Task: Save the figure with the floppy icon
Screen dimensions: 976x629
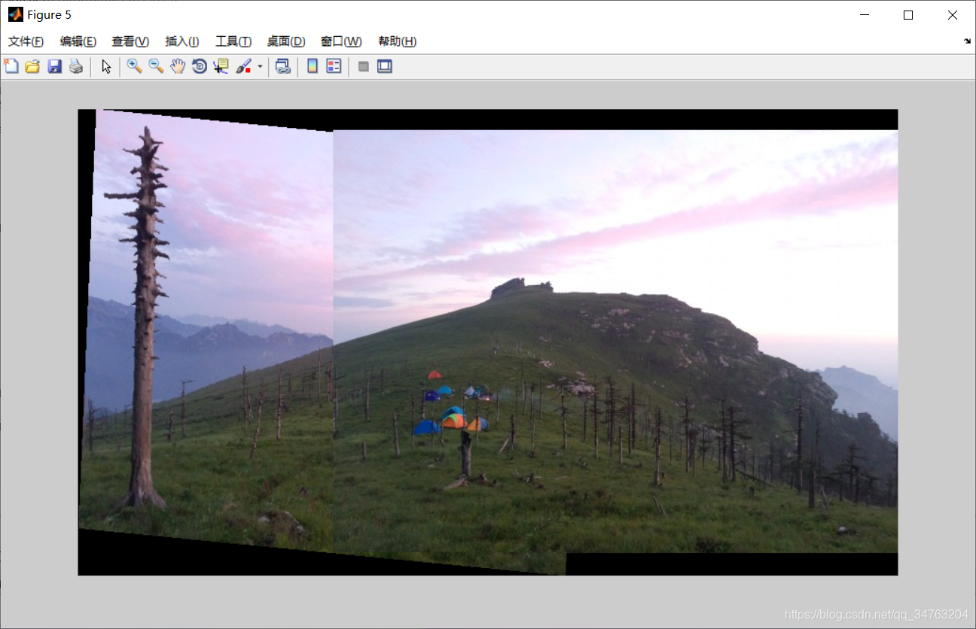Action: [54, 66]
